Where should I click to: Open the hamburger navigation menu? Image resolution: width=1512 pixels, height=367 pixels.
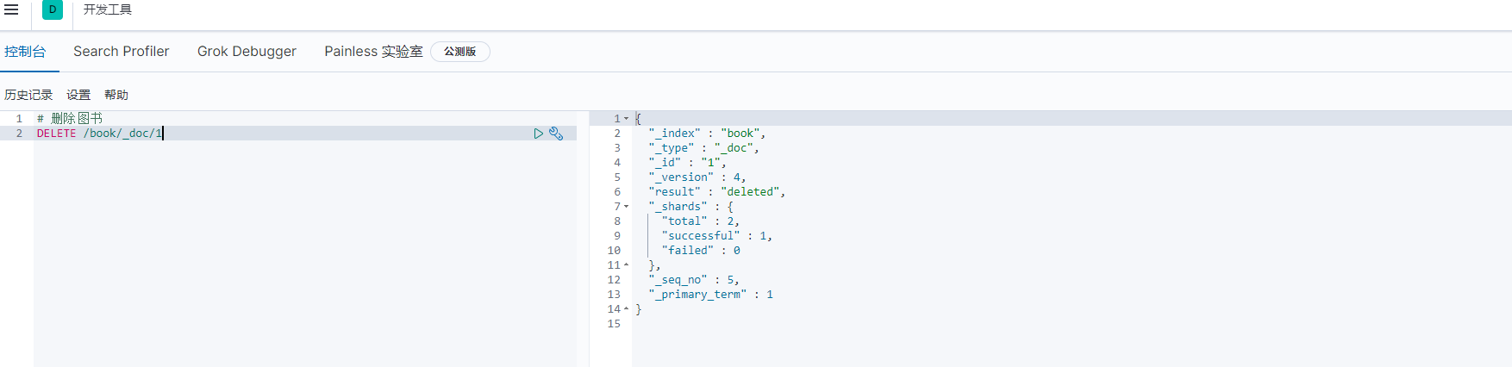(11, 9)
